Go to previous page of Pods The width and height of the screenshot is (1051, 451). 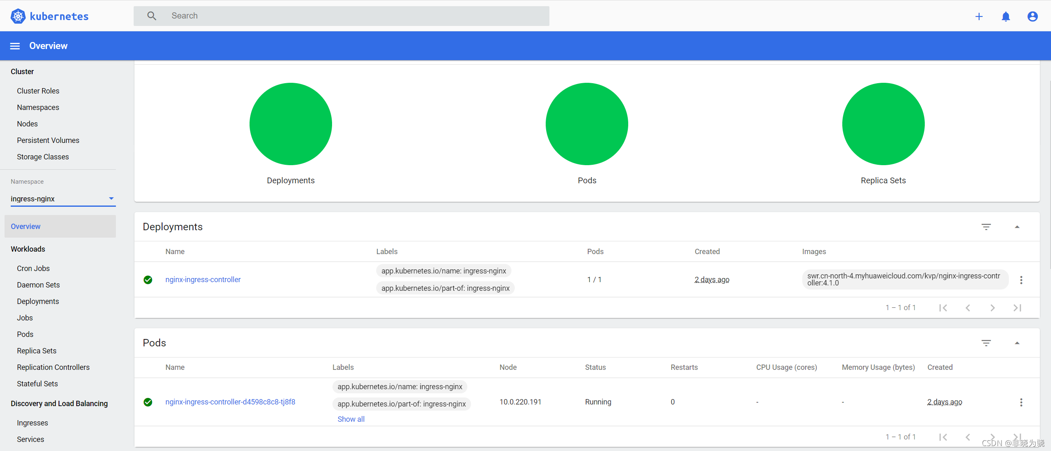(x=968, y=437)
